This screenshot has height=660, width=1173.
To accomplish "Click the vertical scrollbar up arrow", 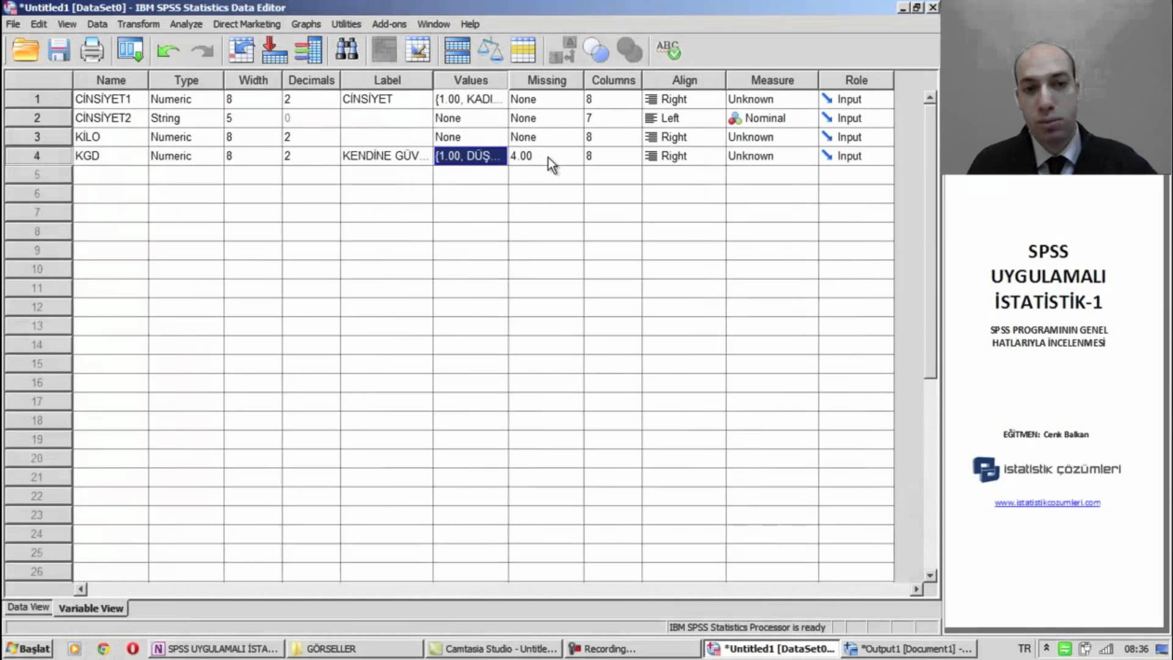I will click(929, 98).
